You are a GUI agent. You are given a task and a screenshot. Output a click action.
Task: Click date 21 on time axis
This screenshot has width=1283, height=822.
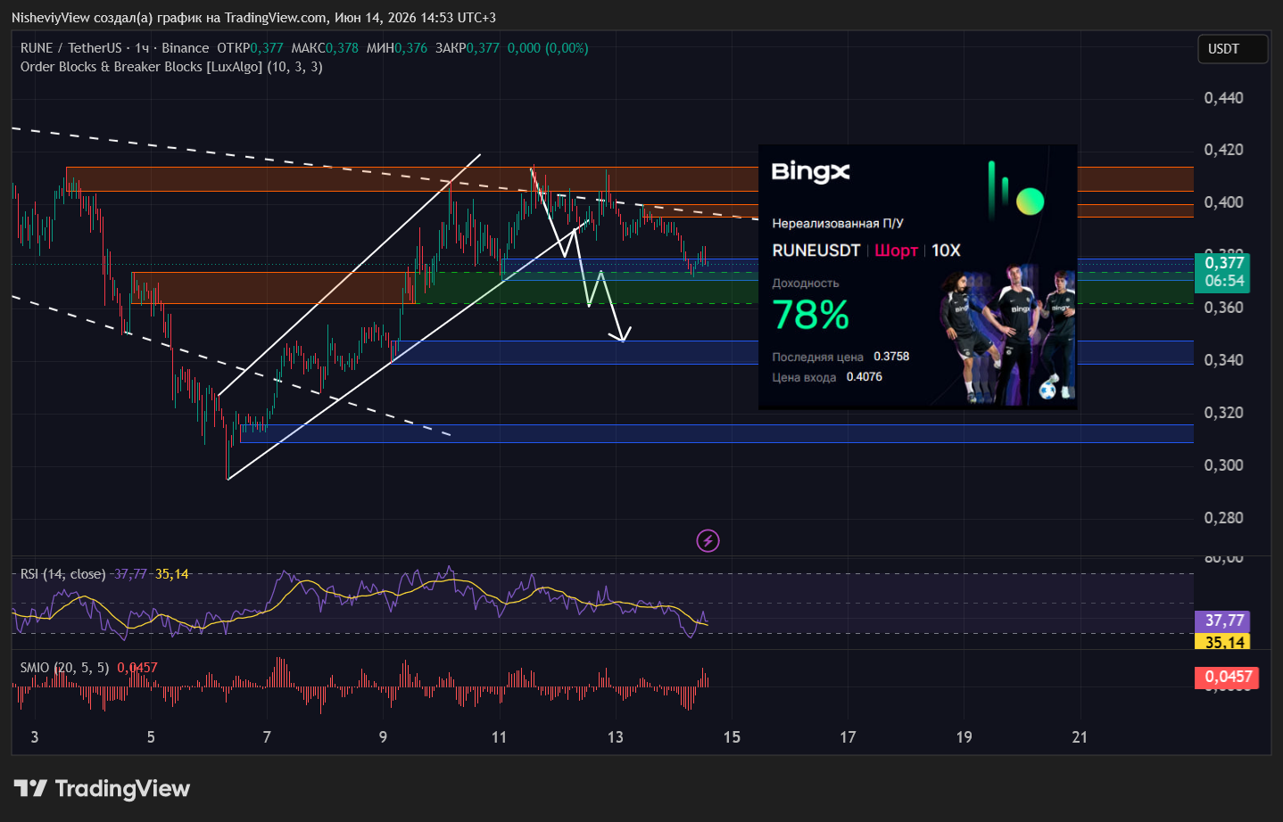pyautogui.click(x=1080, y=737)
